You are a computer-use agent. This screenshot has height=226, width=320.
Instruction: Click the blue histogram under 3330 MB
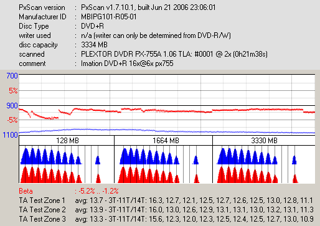(257, 156)
